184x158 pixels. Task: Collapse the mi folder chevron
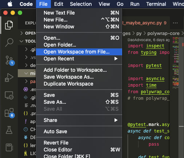pos(26,73)
